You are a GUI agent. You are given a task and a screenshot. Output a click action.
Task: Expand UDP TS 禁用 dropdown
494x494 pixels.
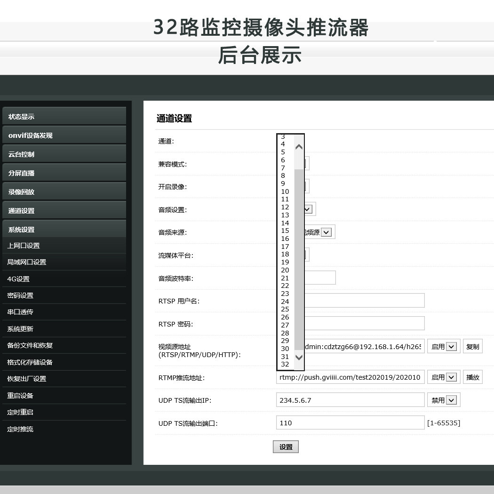tap(444, 400)
